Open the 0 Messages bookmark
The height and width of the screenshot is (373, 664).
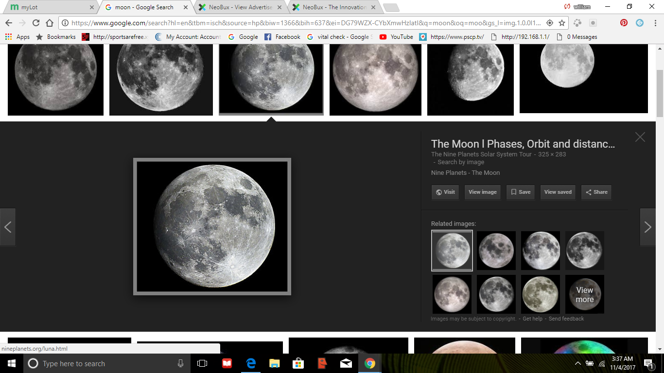pos(577,37)
